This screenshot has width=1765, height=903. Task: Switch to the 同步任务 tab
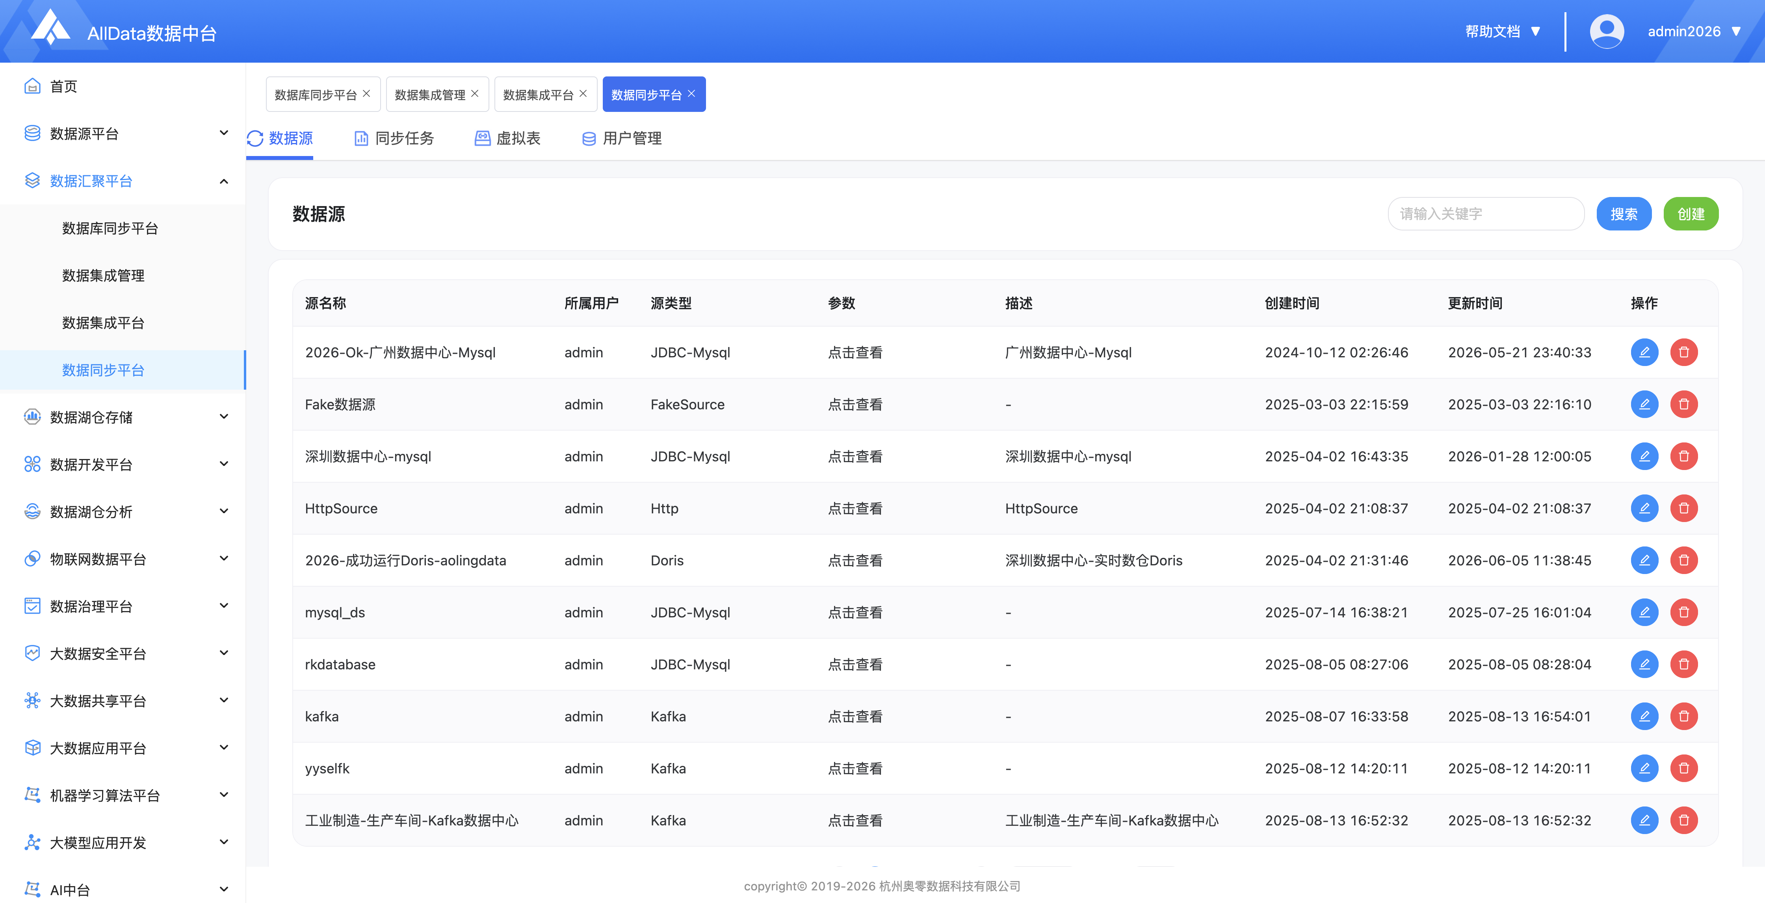pyautogui.click(x=394, y=138)
